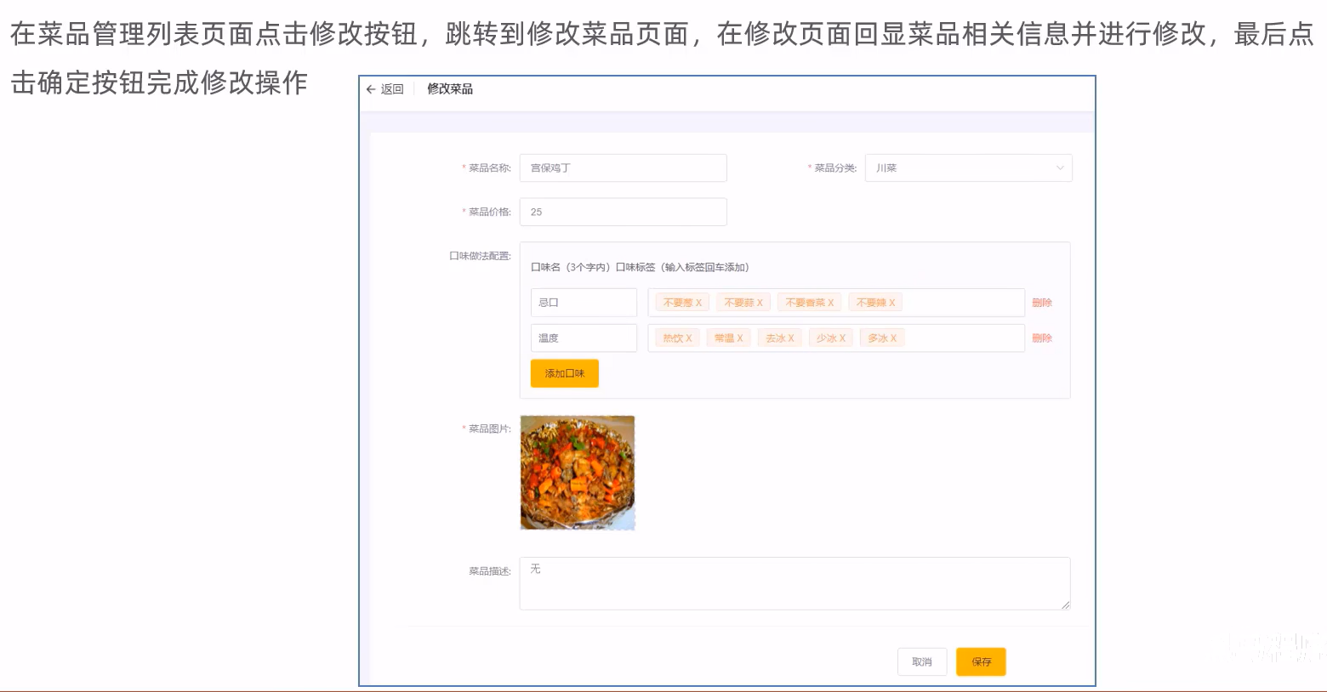Click the dropdown chevron beside 川菜

coord(1059,167)
